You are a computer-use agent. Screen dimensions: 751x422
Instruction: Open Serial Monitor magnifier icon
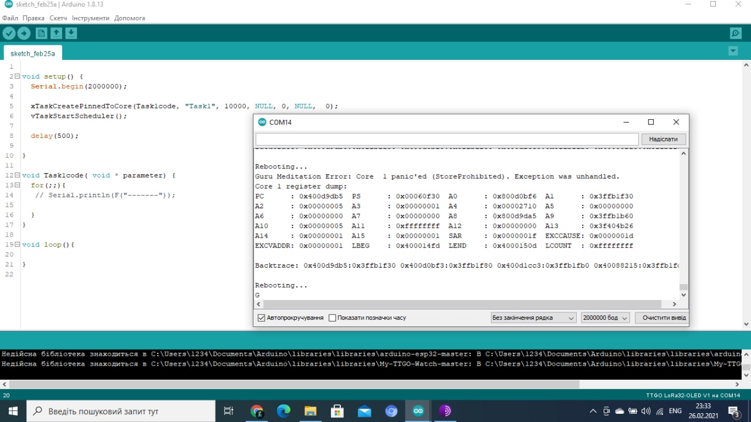click(x=735, y=33)
